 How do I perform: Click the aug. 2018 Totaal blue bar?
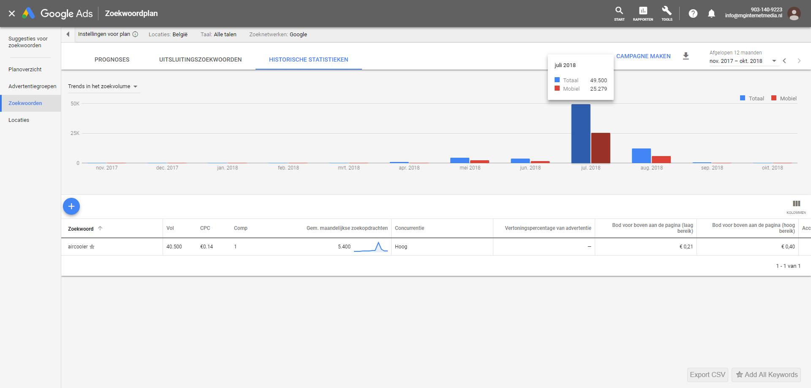(641, 156)
